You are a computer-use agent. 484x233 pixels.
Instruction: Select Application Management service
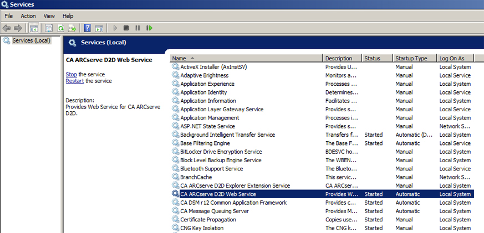tap(322, 118)
